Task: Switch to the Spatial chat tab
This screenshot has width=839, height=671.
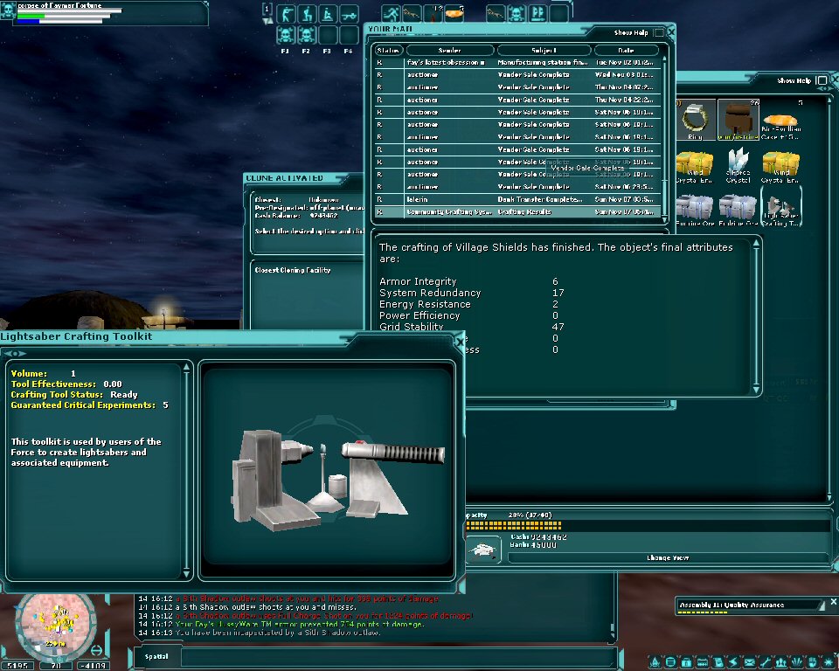Action: click(157, 655)
